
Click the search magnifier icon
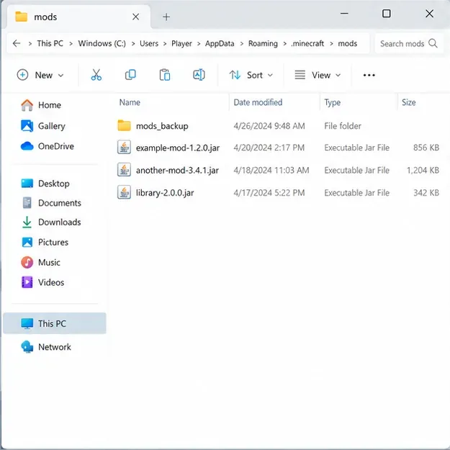pos(433,44)
